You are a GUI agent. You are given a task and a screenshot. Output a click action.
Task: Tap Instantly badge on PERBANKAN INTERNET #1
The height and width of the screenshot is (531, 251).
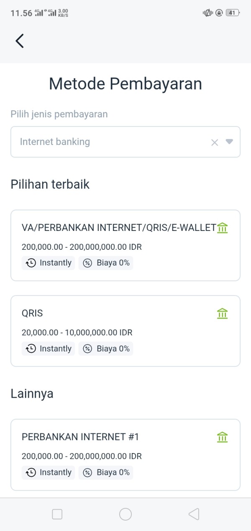[x=49, y=473]
